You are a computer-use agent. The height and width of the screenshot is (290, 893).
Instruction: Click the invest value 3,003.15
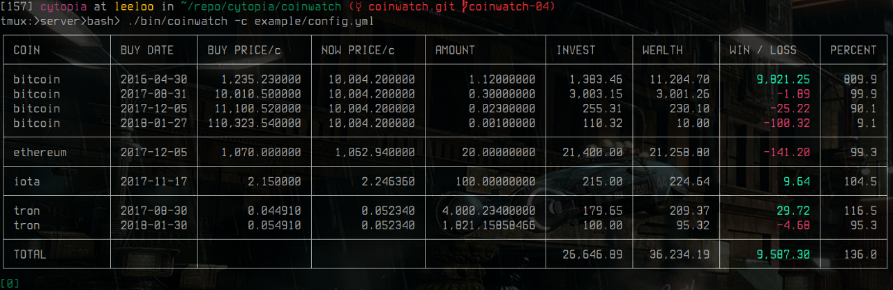596,94
